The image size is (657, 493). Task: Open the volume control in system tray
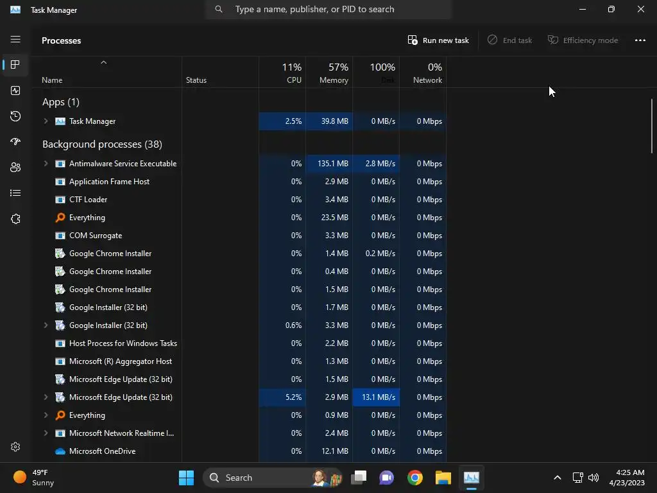click(x=593, y=478)
